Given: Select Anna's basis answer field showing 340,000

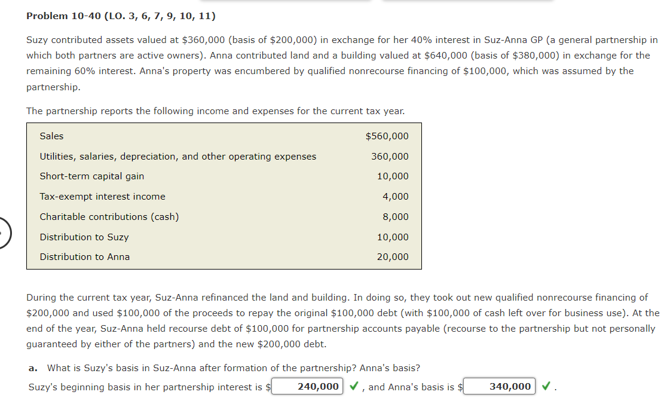Looking at the screenshot, I should [x=500, y=386].
